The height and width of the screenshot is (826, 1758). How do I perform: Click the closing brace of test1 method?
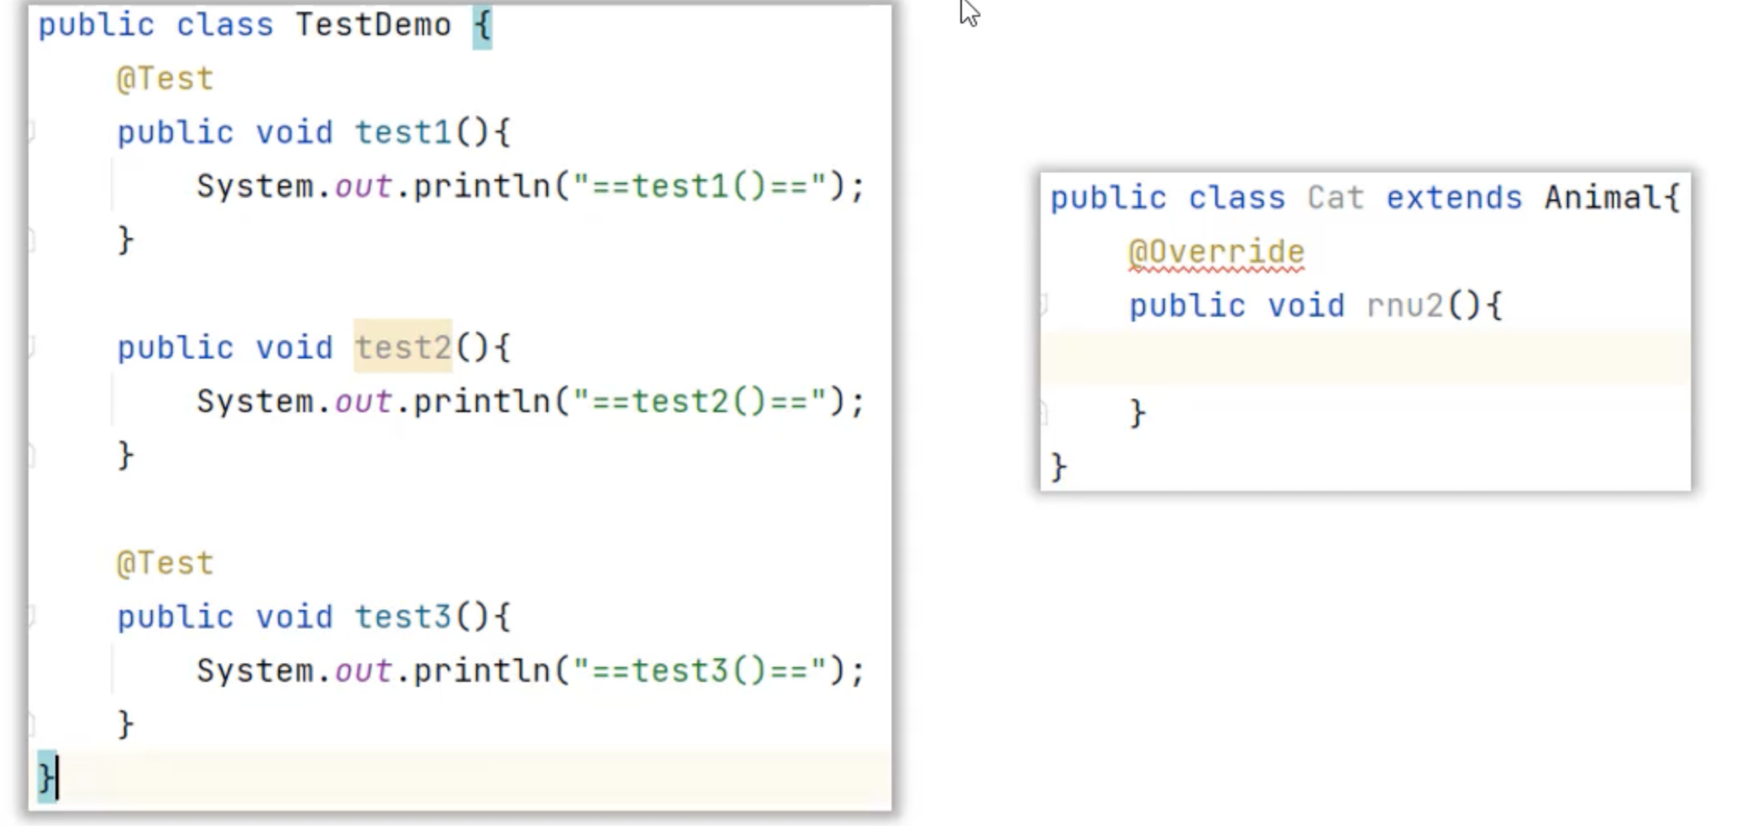point(126,240)
